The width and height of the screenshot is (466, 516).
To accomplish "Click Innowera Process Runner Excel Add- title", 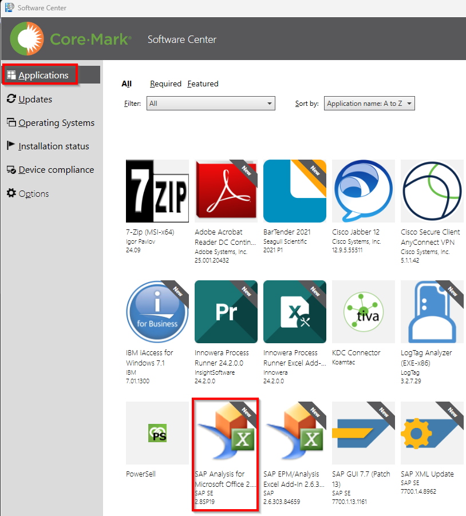I will coord(295,358).
